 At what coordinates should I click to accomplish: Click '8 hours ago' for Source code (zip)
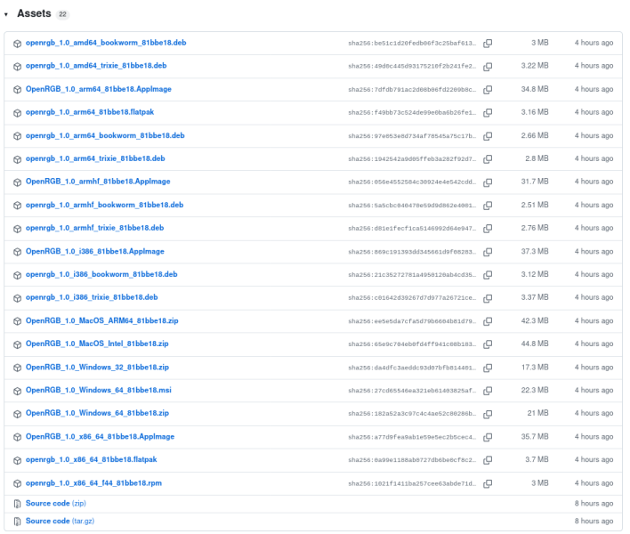click(x=594, y=504)
